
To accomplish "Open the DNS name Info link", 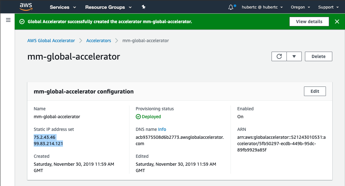I will 162,129.
